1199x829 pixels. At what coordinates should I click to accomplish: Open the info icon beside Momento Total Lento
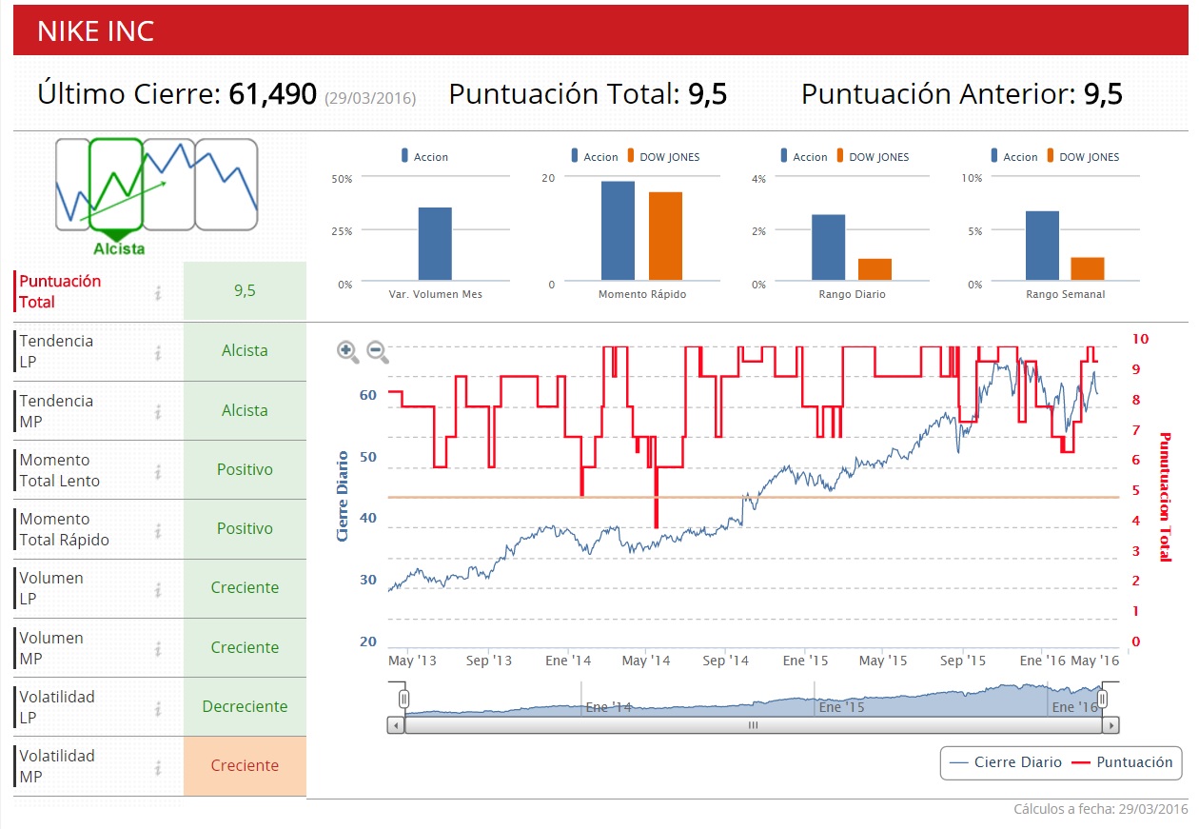(x=158, y=470)
